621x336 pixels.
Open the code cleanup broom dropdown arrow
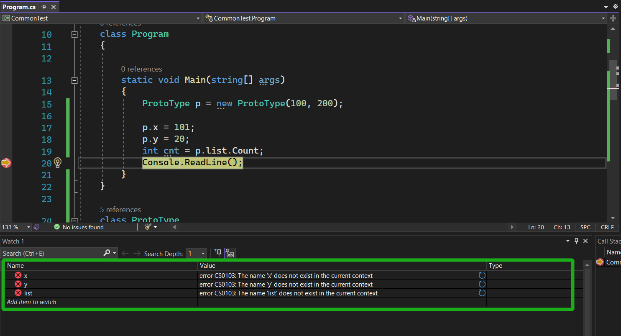tap(156, 227)
